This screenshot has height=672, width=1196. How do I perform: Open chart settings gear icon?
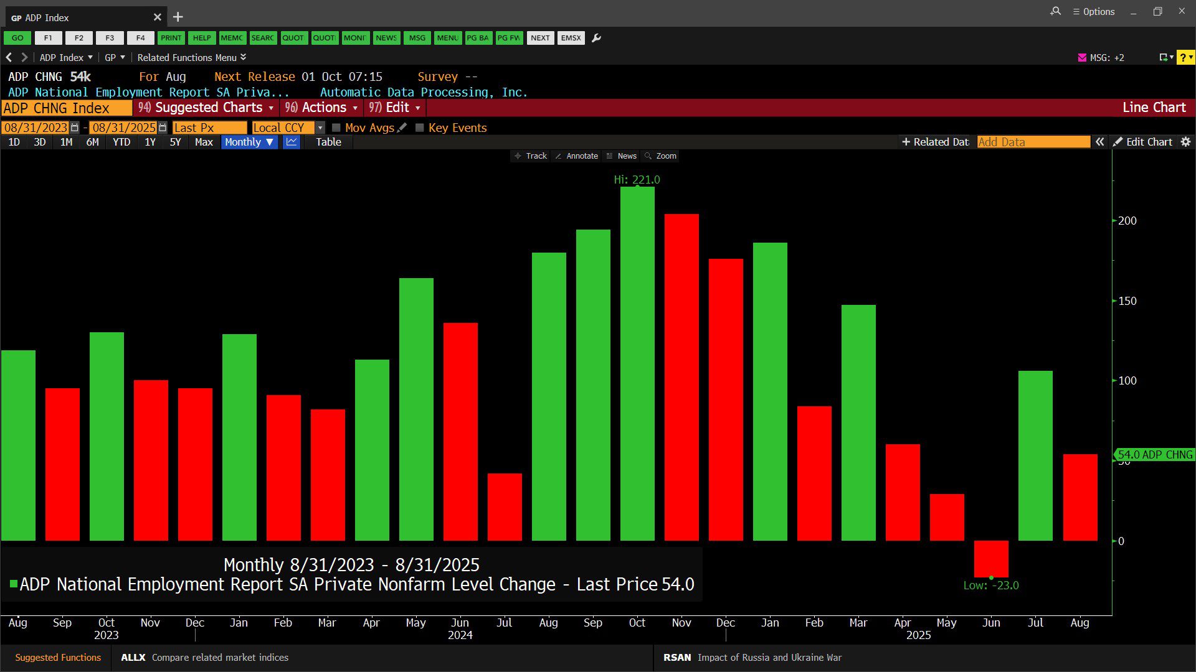(1185, 142)
